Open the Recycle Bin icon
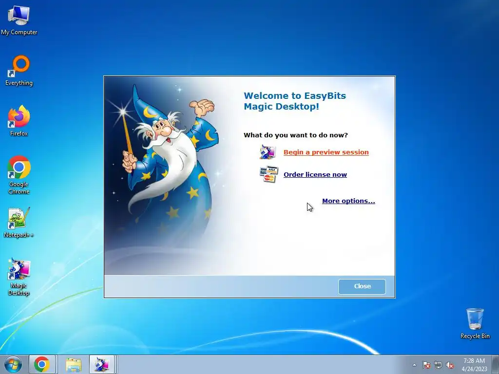The height and width of the screenshot is (374, 499). pyautogui.click(x=475, y=323)
